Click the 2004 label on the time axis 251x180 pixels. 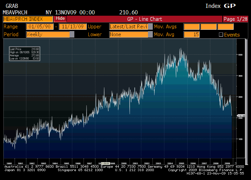tap(170, 164)
